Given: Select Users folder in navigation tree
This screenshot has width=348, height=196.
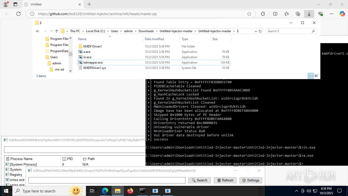Looking at the screenshot, I should [51, 57].
